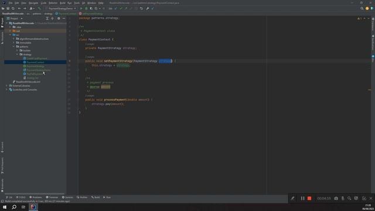The height and width of the screenshot is (211, 375).
Task: Open settings with the wrench icon
Action: (x=148, y=8)
